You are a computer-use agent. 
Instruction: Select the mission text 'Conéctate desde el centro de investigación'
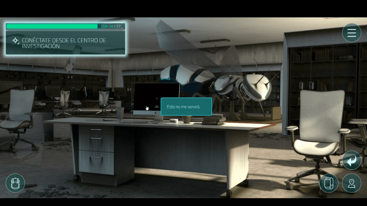pos(64,43)
